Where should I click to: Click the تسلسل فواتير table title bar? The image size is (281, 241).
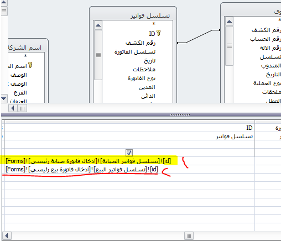point(133,15)
